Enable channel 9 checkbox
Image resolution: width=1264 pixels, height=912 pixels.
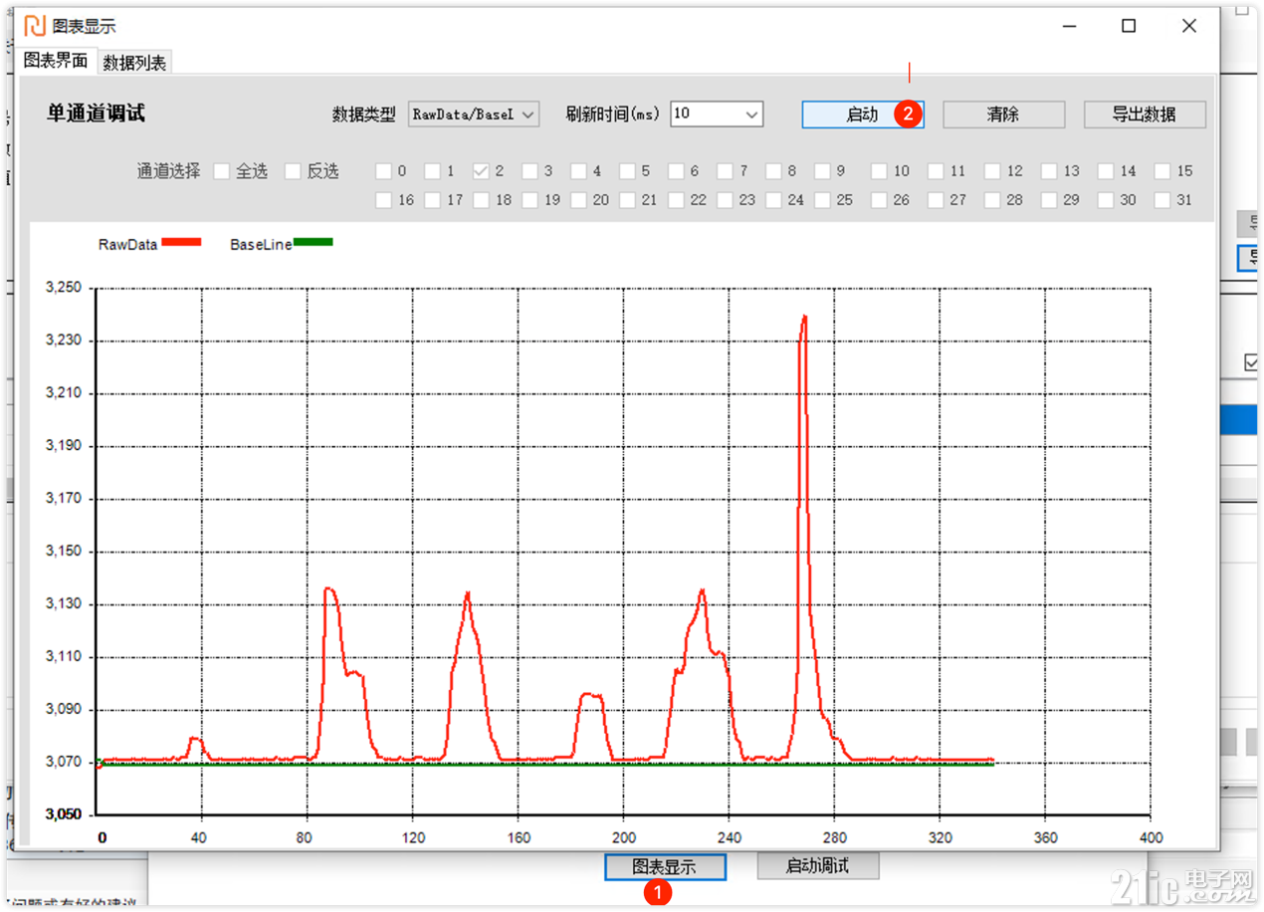pos(823,171)
